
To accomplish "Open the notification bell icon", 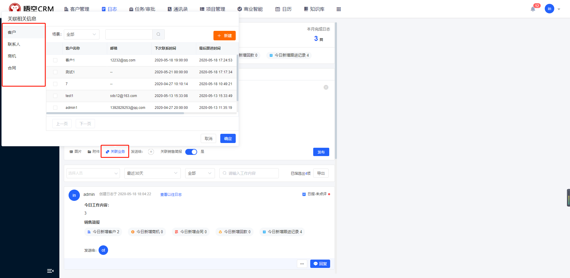I will [533, 9].
